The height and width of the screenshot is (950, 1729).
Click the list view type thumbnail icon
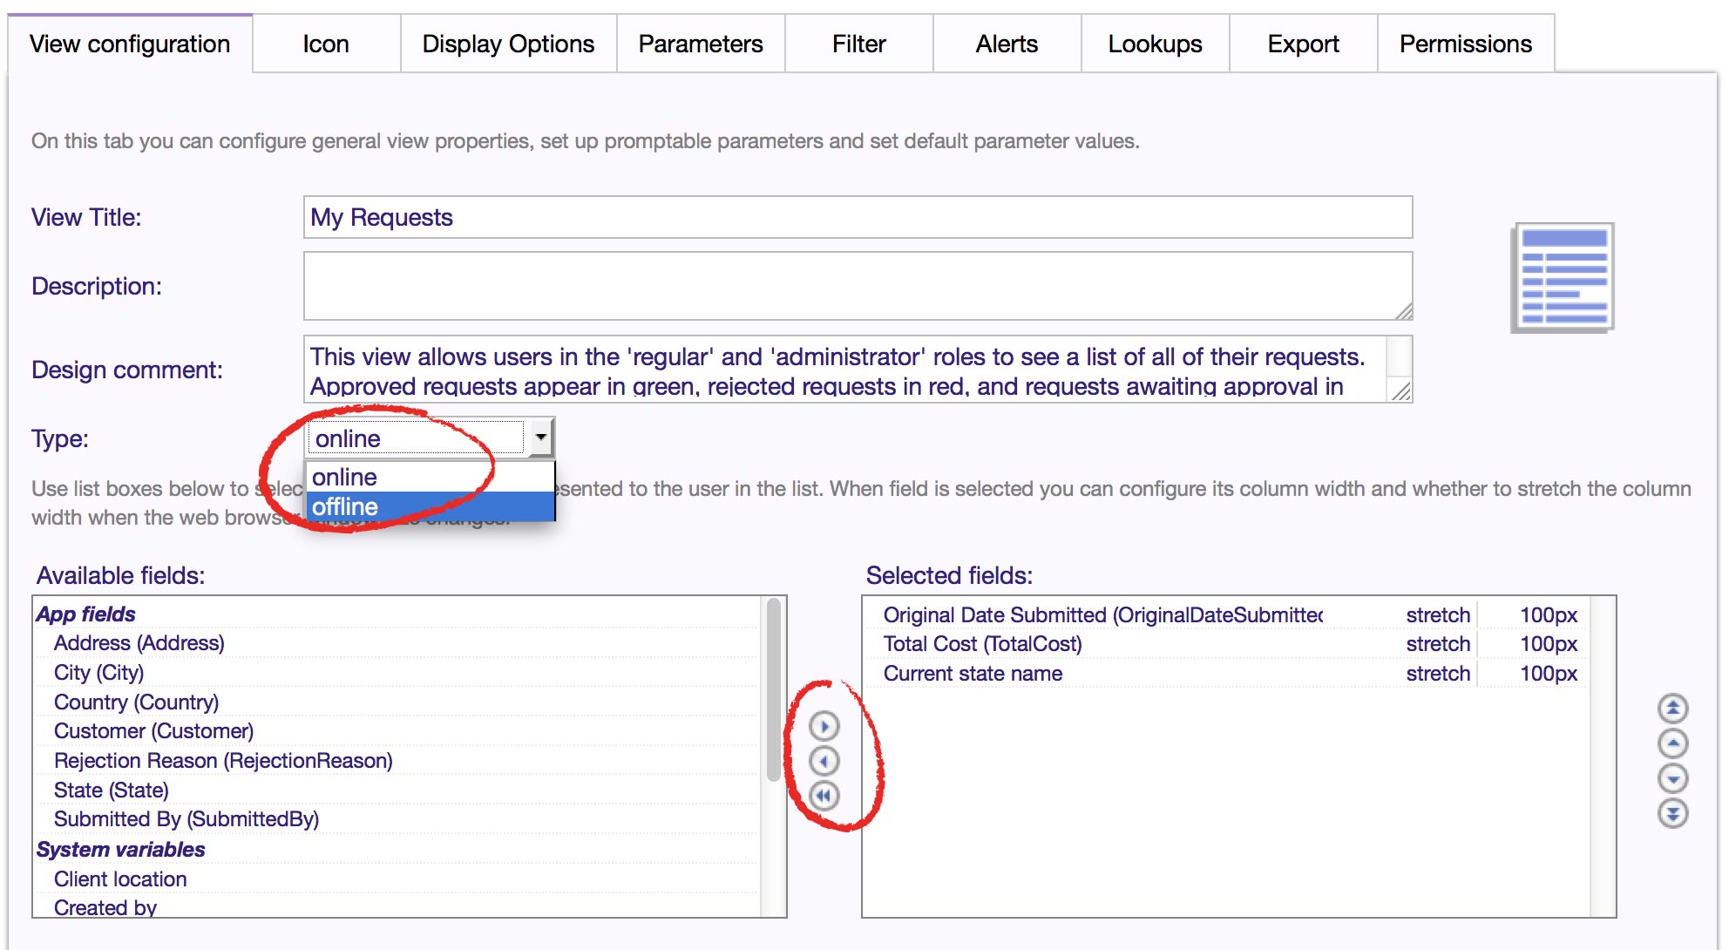pos(1563,277)
